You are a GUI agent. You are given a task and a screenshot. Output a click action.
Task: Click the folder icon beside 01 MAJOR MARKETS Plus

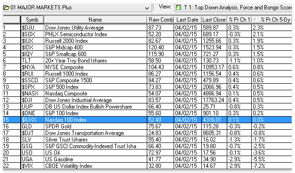[6, 8]
